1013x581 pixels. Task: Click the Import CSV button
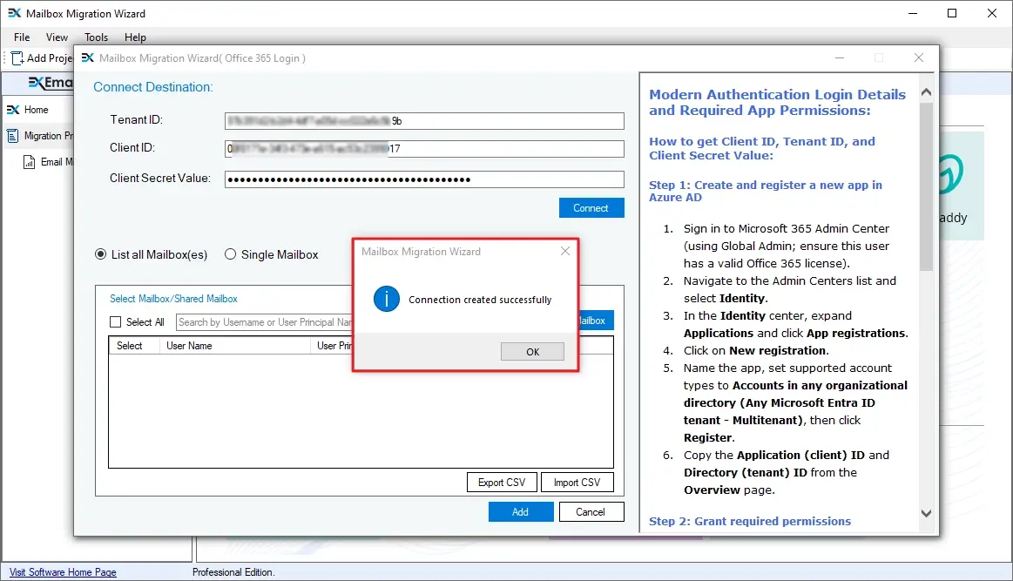(577, 482)
